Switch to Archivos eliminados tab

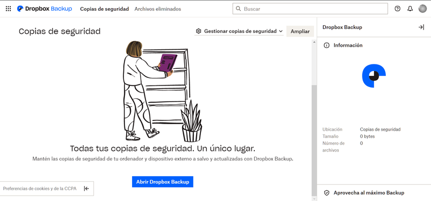pos(157,9)
